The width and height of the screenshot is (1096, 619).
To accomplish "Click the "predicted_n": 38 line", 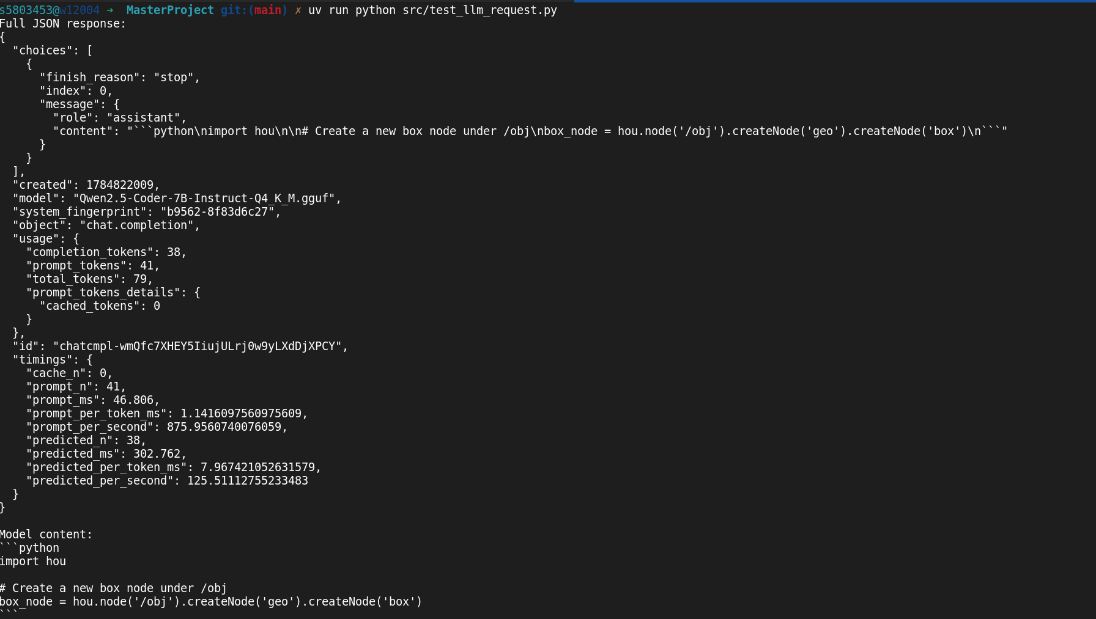I will 86,441.
